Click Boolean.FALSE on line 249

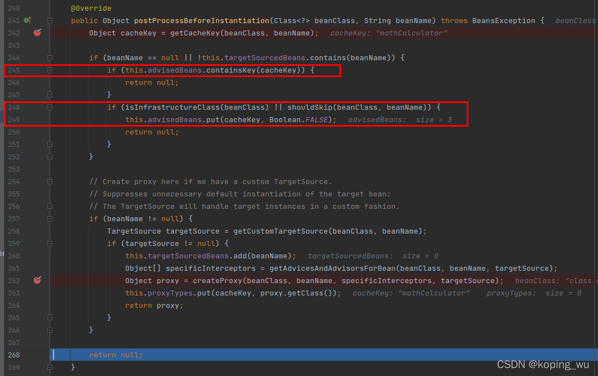pos(299,120)
